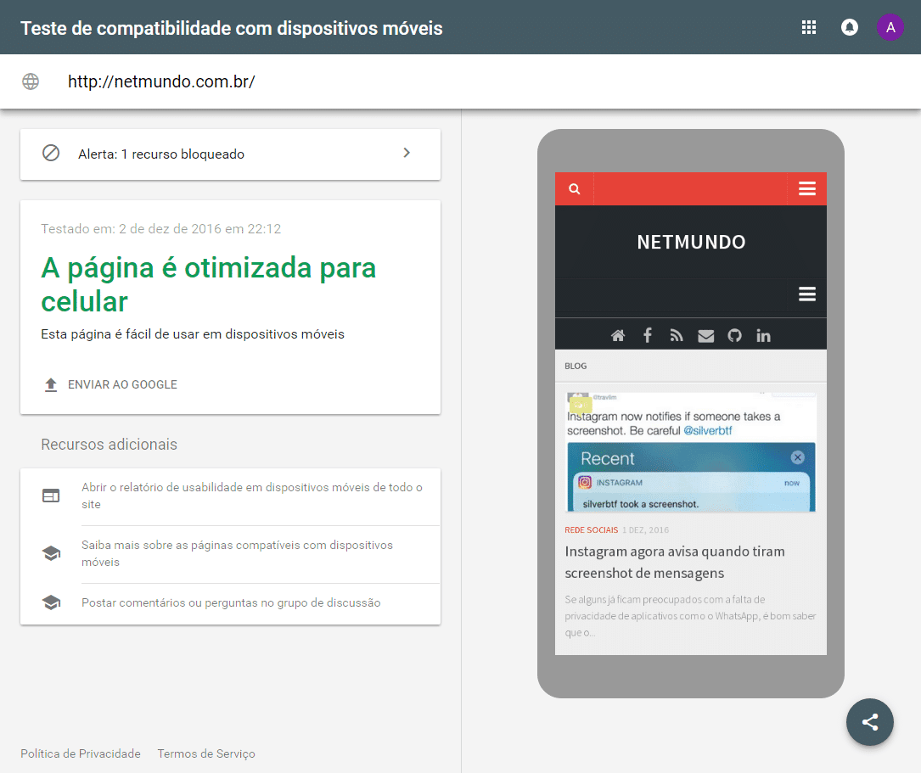Image resolution: width=921 pixels, height=773 pixels.
Task: Open the account avatar labeled A
Action: coord(890,27)
